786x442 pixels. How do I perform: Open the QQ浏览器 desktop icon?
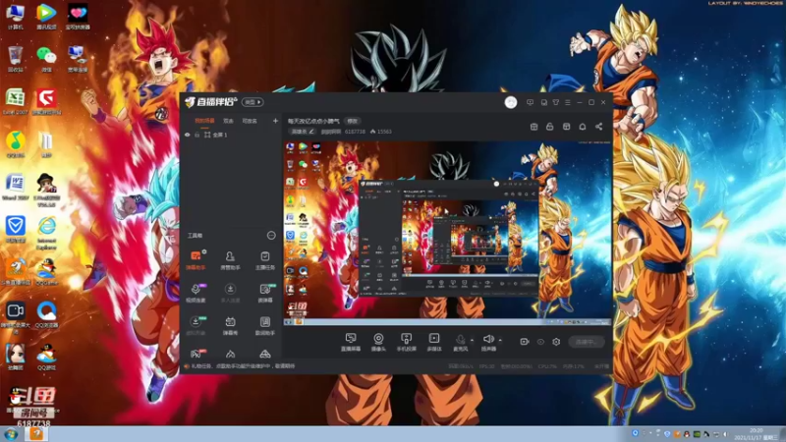46,314
